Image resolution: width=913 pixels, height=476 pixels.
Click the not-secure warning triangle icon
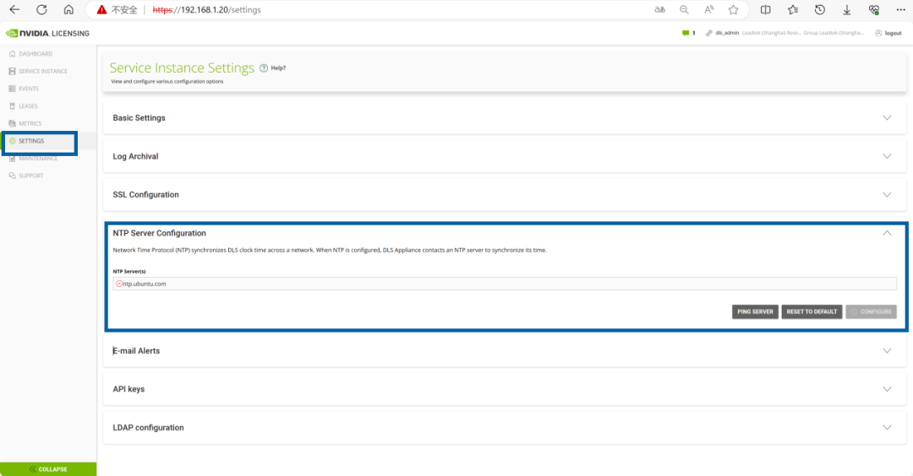102,9
